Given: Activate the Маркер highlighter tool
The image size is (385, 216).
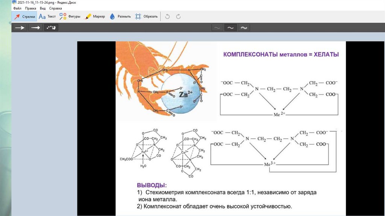Looking at the screenshot, I should [94, 17].
